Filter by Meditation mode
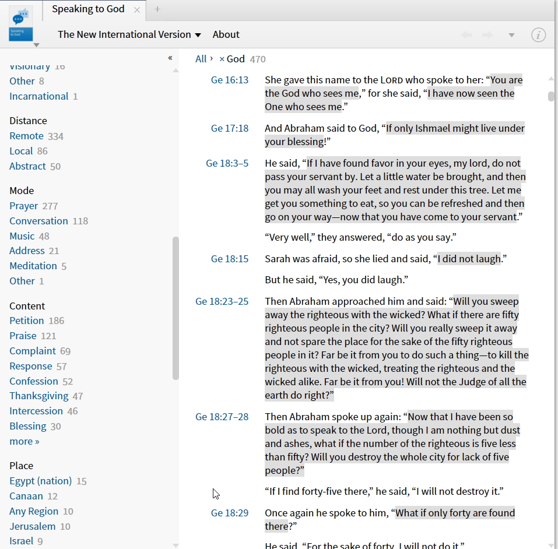The image size is (558, 549). coord(33,266)
